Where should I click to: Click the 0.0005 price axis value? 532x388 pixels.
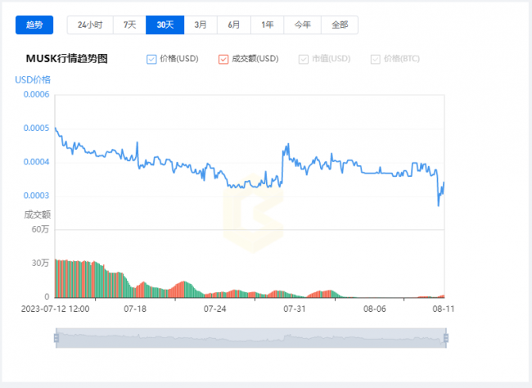pyautogui.click(x=36, y=128)
